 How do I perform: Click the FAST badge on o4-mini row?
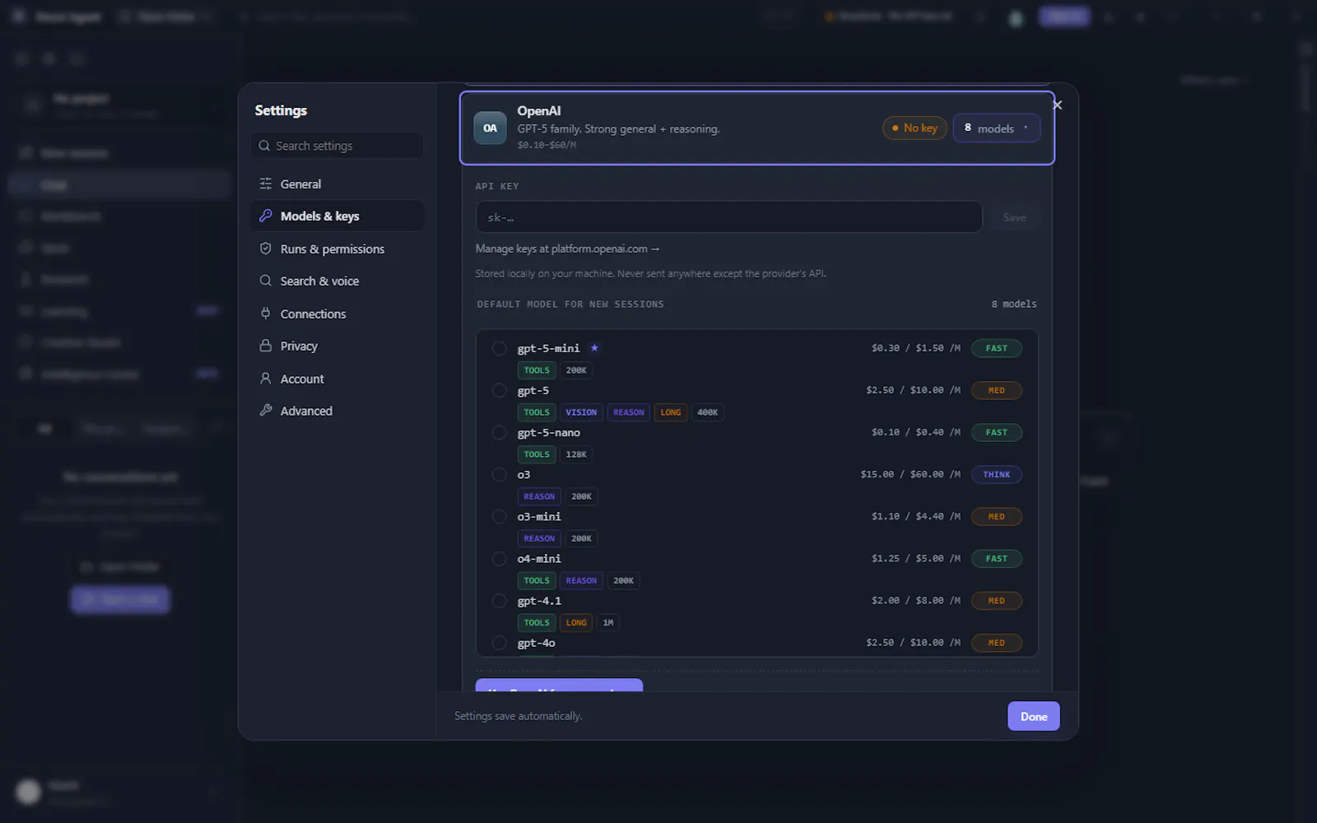(996, 559)
